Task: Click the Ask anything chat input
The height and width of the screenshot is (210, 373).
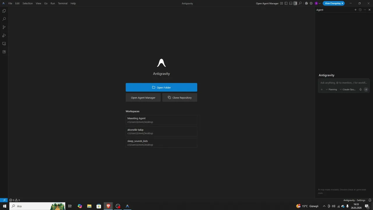Action: (x=344, y=83)
